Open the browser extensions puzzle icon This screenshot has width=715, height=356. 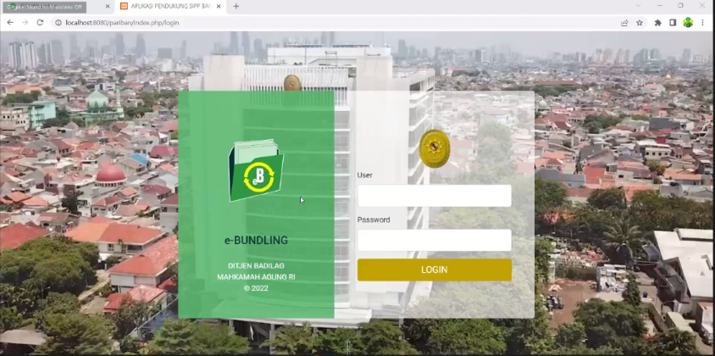point(658,22)
